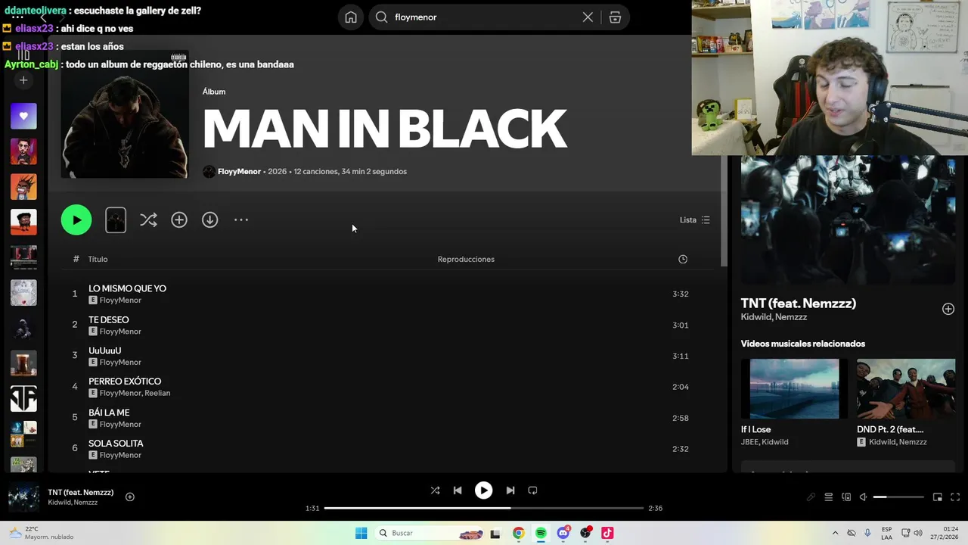968x545 pixels.
Task: Enable shuffle for the album
Action: [148, 220]
